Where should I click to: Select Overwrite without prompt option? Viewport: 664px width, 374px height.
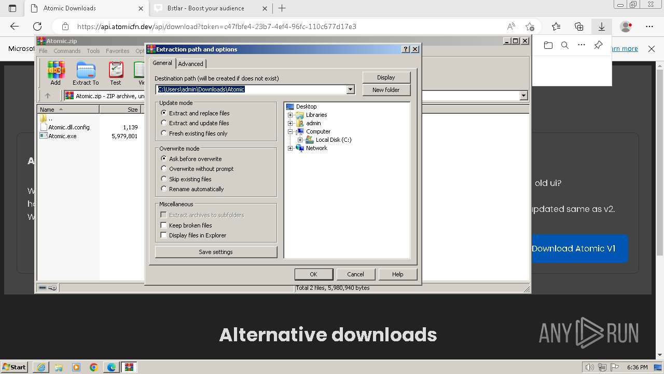(x=197, y=169)
